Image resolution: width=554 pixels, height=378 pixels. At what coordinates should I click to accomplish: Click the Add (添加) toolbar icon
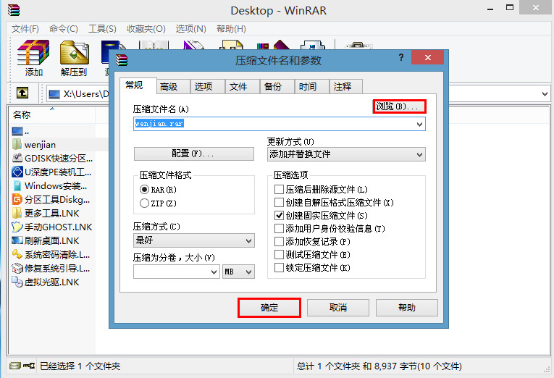[33, 53]
